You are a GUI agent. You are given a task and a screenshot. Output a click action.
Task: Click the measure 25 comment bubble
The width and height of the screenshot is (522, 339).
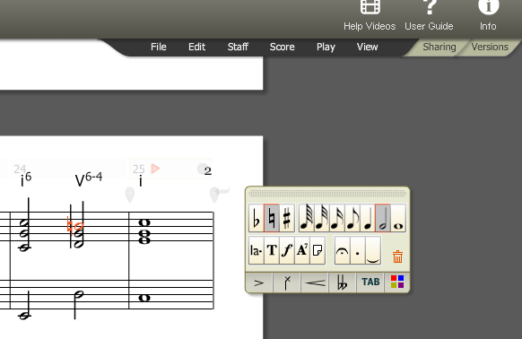203,169
